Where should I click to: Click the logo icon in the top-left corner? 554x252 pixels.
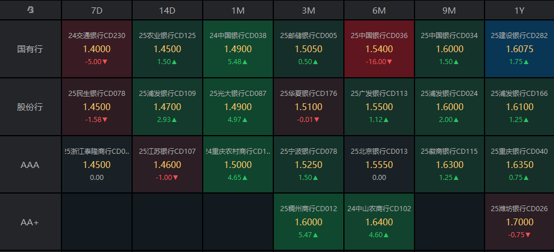pos(30,10)
